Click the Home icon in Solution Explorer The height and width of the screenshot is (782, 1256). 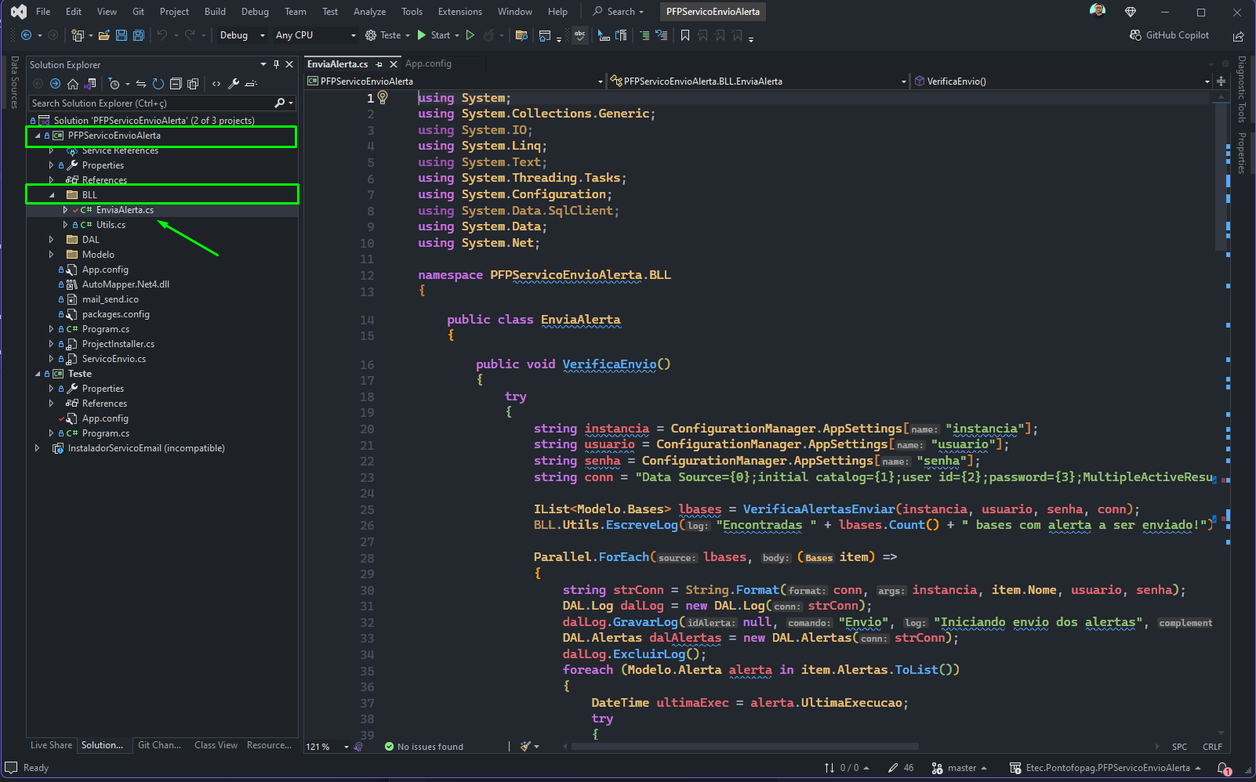pos(73,84)
